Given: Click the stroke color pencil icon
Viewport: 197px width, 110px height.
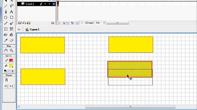Looking at the screenshot, I should [6, 61].
